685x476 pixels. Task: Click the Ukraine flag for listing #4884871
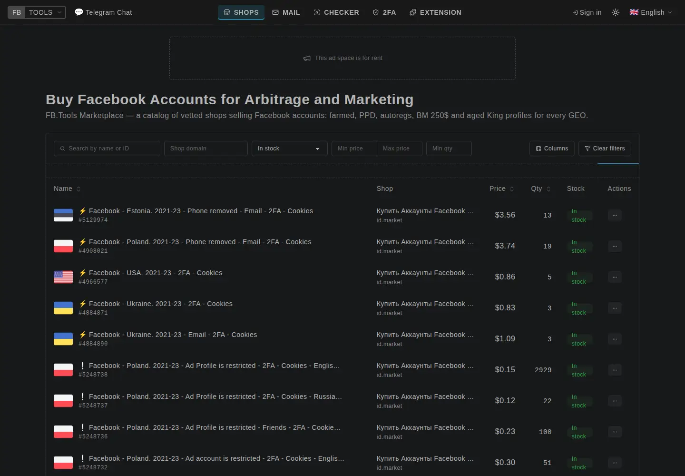(63, 308)
